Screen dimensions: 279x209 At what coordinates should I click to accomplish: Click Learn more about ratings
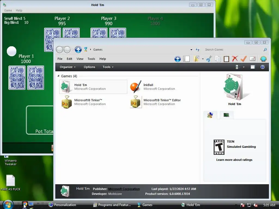(x=234, y=160)
